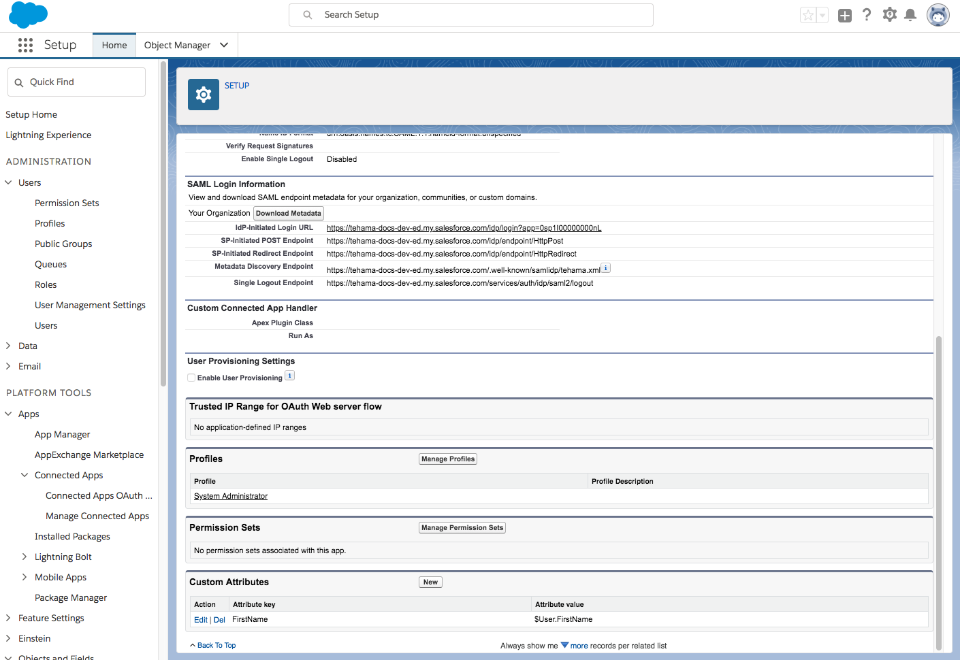The height and width of the screenshot is (660, 960).
Task: Delete the FirstName custom attribute
Action: [219, 620]
